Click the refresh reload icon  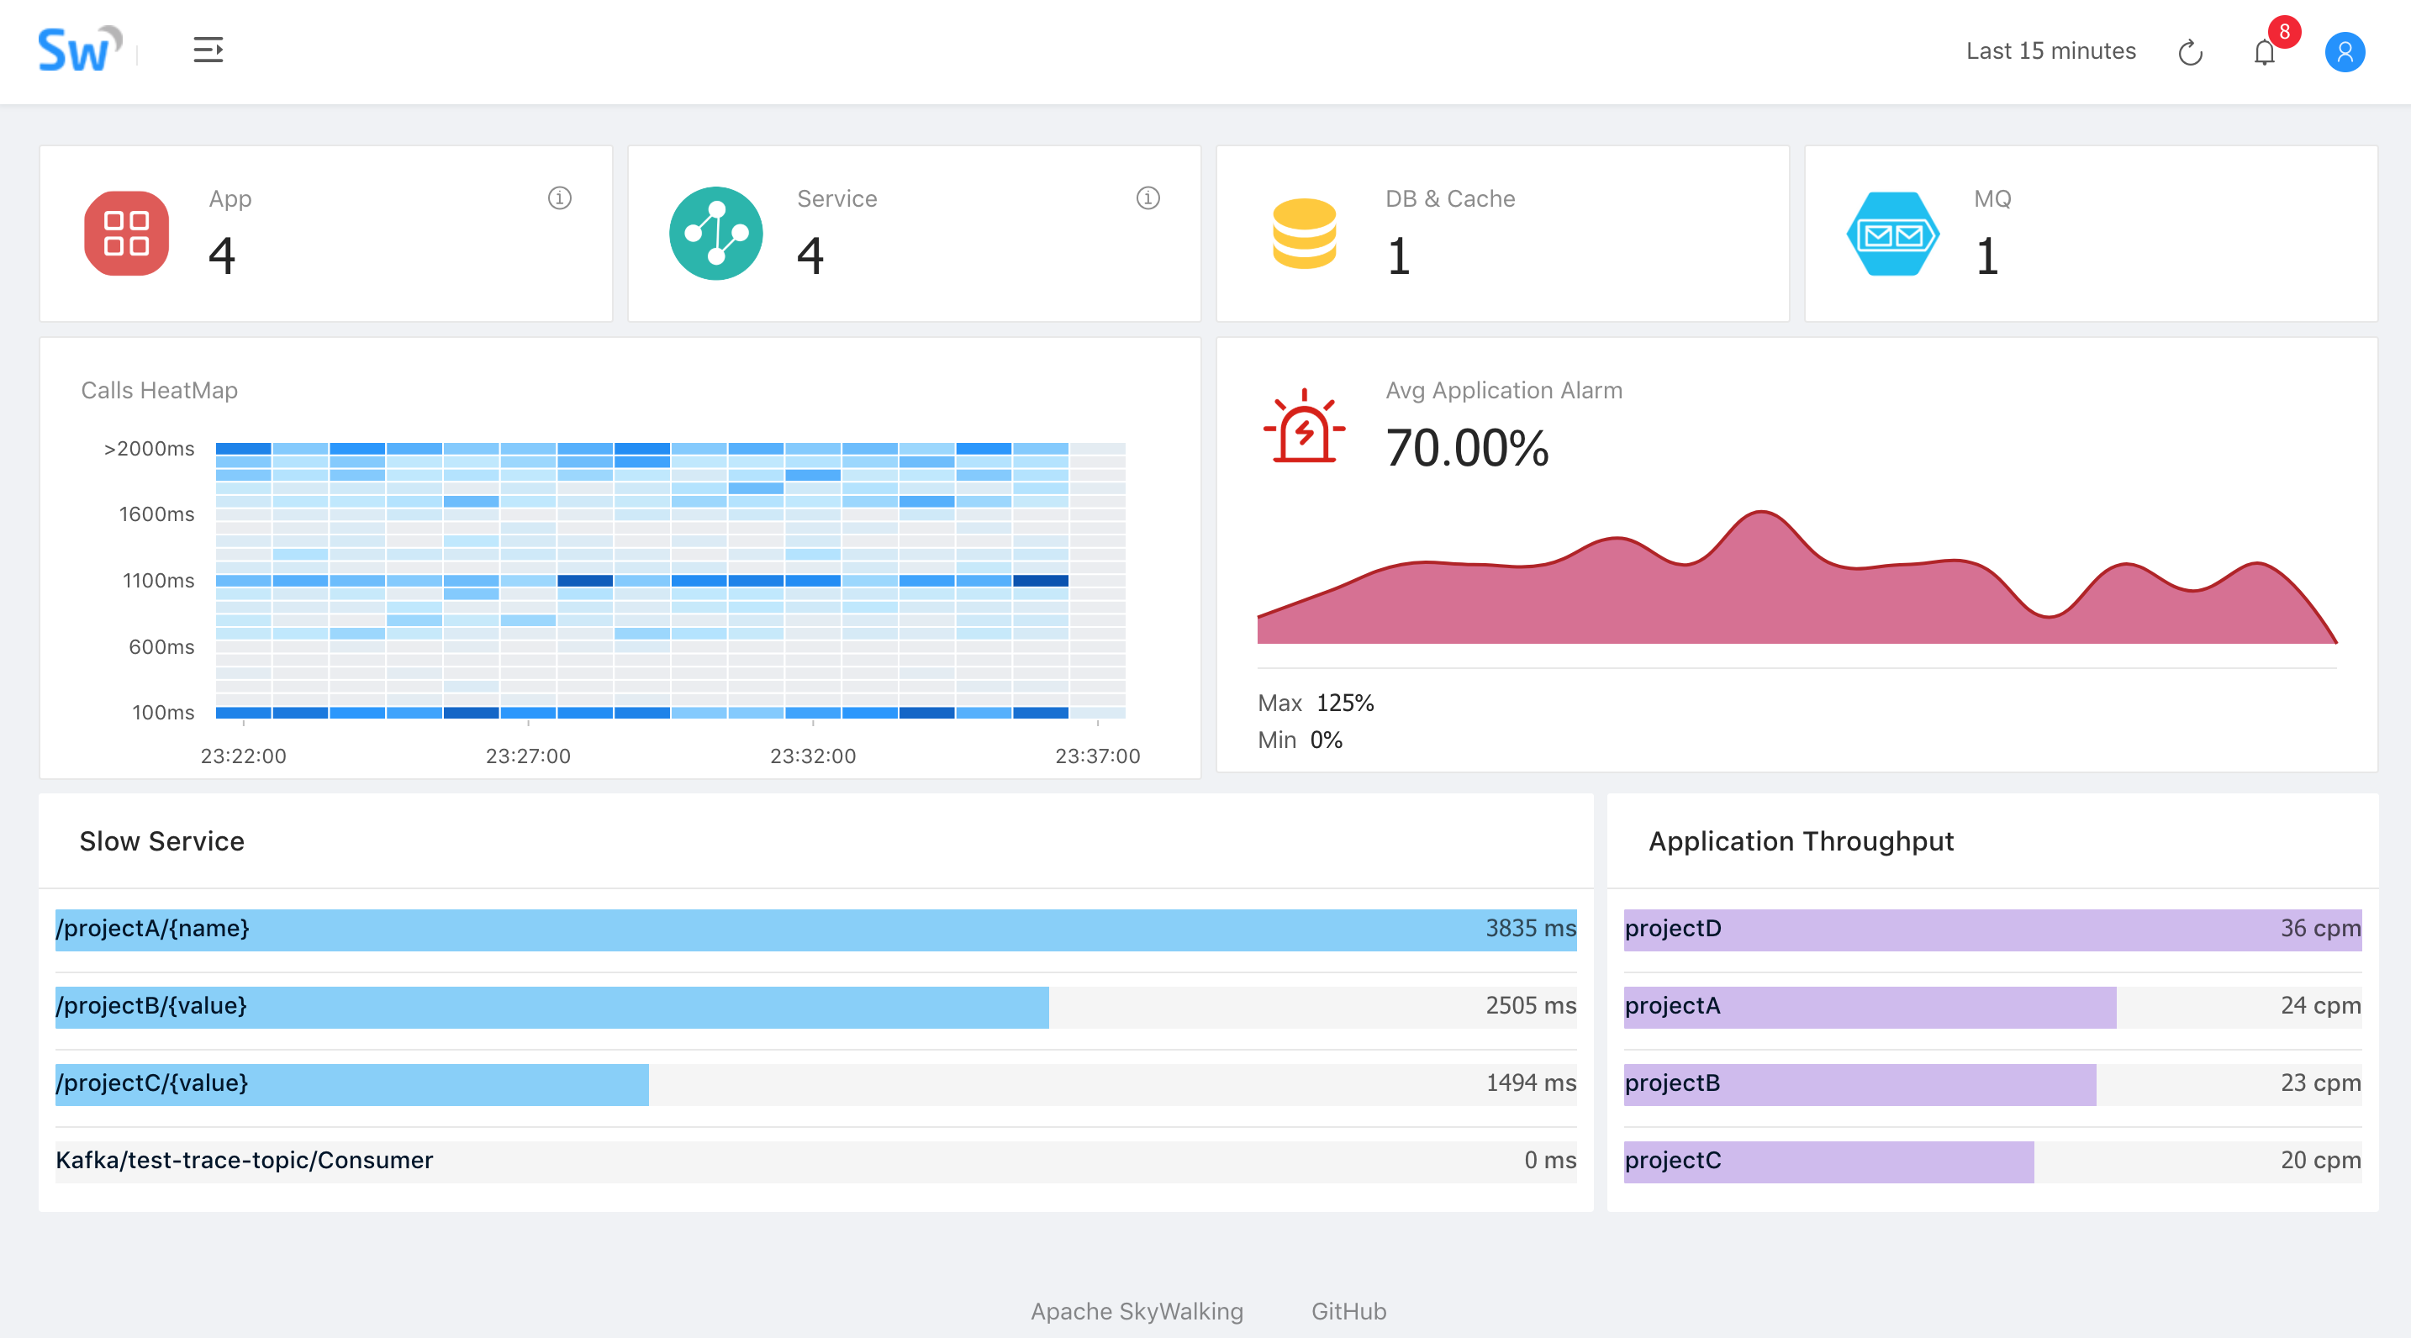click(x=2190, y=52)
